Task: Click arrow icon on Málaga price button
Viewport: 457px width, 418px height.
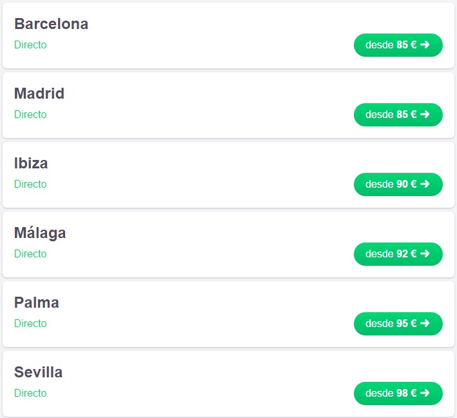Action: 425,254
